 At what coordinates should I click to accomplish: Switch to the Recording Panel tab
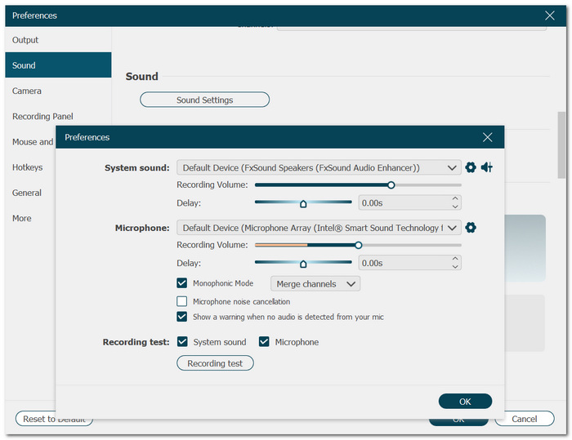pyautogui.click(x=58, y=116)
